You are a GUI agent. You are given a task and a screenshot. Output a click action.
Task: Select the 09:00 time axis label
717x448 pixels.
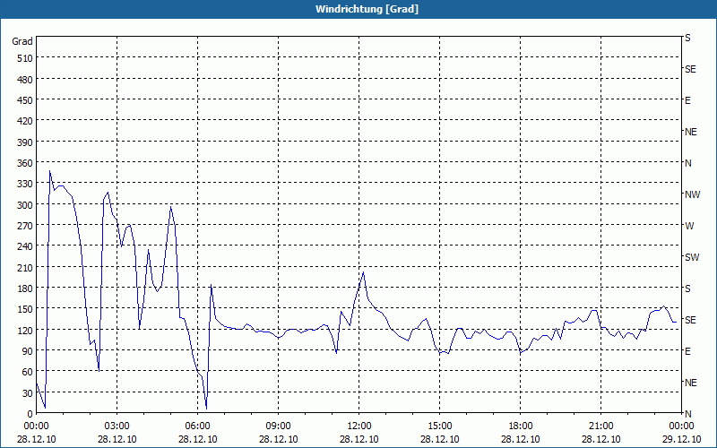(278, 426)
